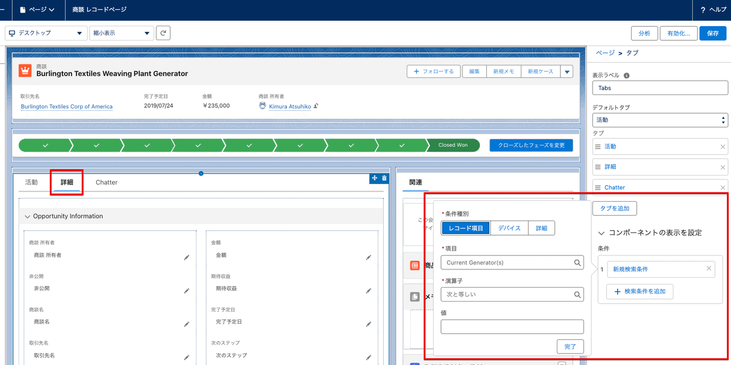Click the pencil icon for 金額 field

pyautogui.click(x=369, y=257)
